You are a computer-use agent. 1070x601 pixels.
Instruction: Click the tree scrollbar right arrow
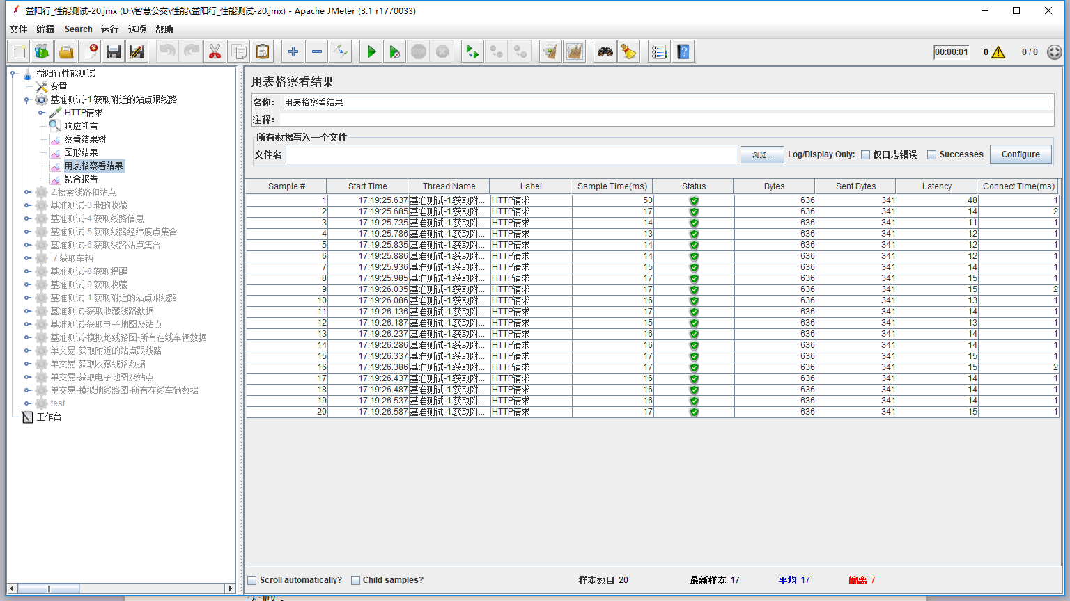coord(231,588)
